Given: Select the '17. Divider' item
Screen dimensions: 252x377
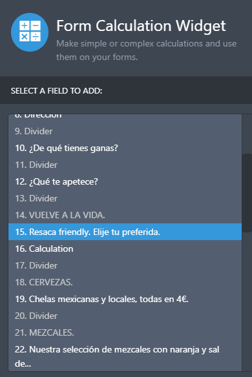Looking at the screenshot, I should pyautogui.click(x=125, y=265).
